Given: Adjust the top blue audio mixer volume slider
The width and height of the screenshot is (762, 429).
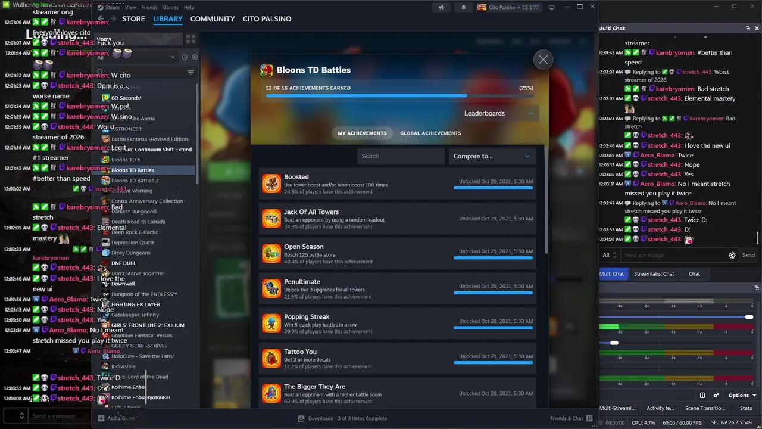Looking at the screenshot, I should click(749, 317).
